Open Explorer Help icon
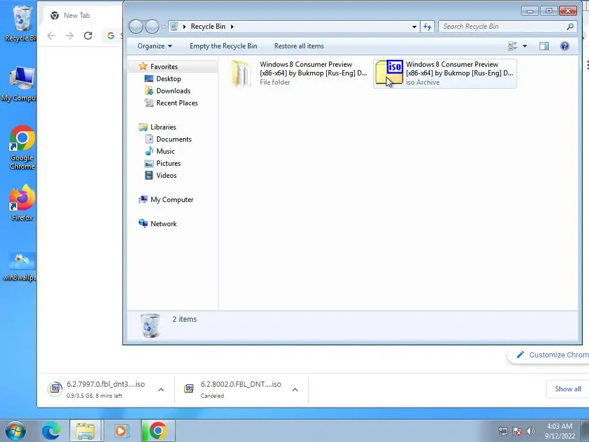The height and width of the screenshot is (442, 589). point(565,46)
